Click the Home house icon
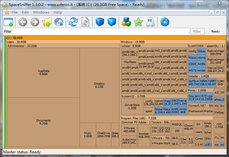 click(59, 22)
